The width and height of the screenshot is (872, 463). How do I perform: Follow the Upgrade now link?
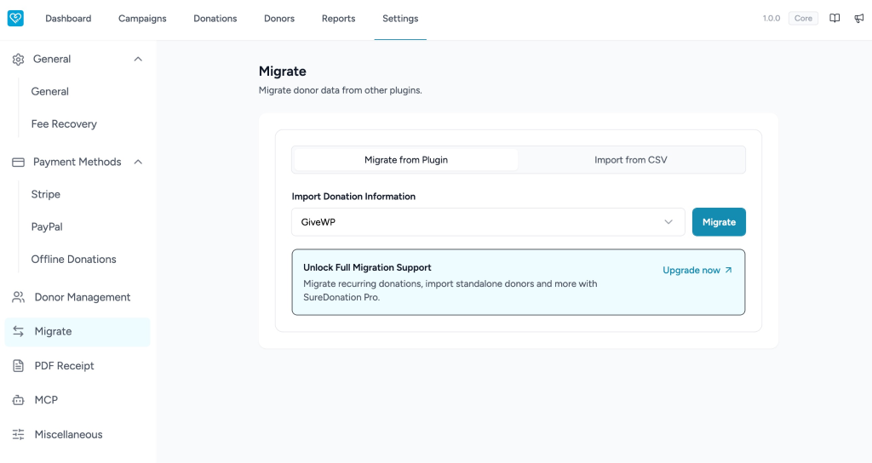point(697,270)
